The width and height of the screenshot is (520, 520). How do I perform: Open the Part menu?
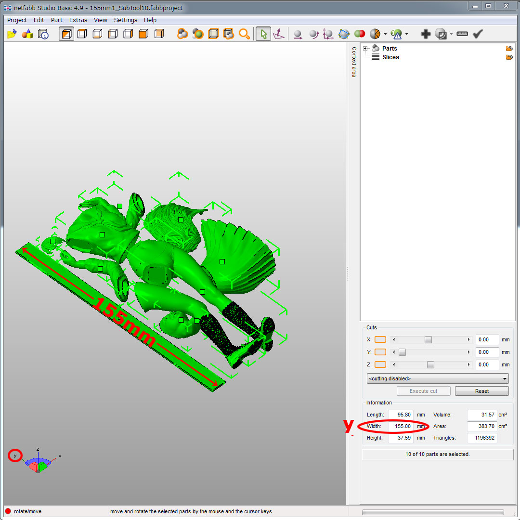57,20
